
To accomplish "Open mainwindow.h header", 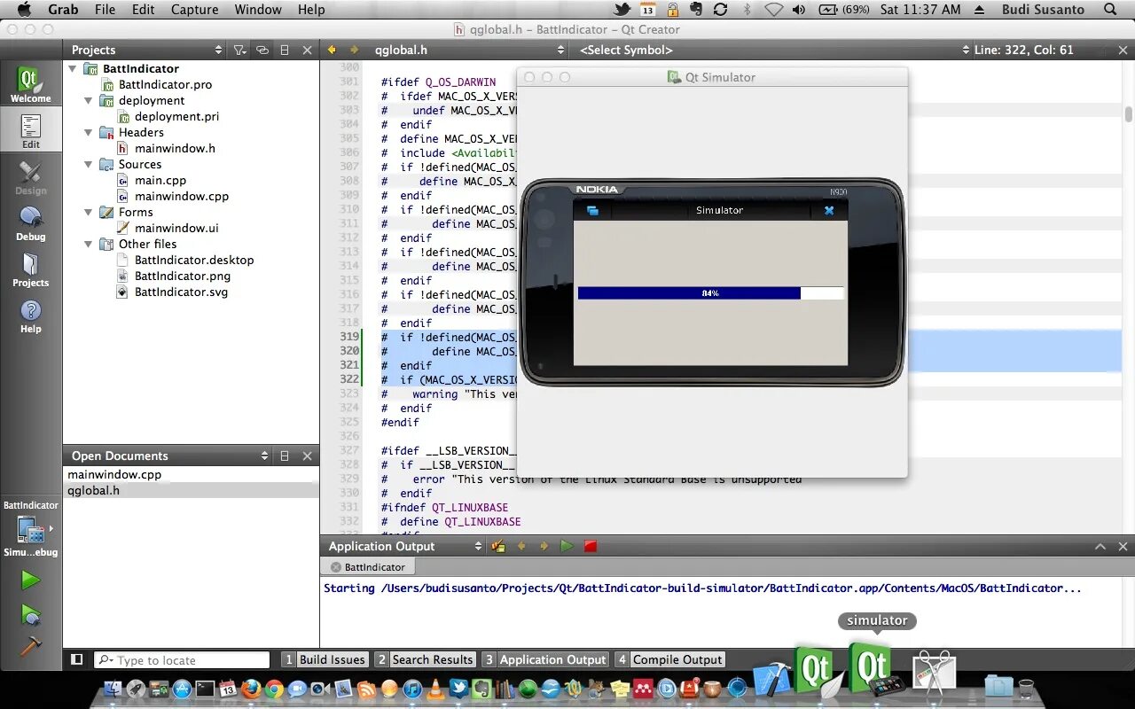I will point(175,148).
